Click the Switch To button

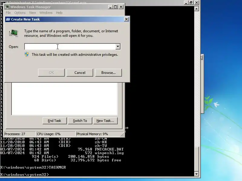pyautogui.click(x=80, y=121)
